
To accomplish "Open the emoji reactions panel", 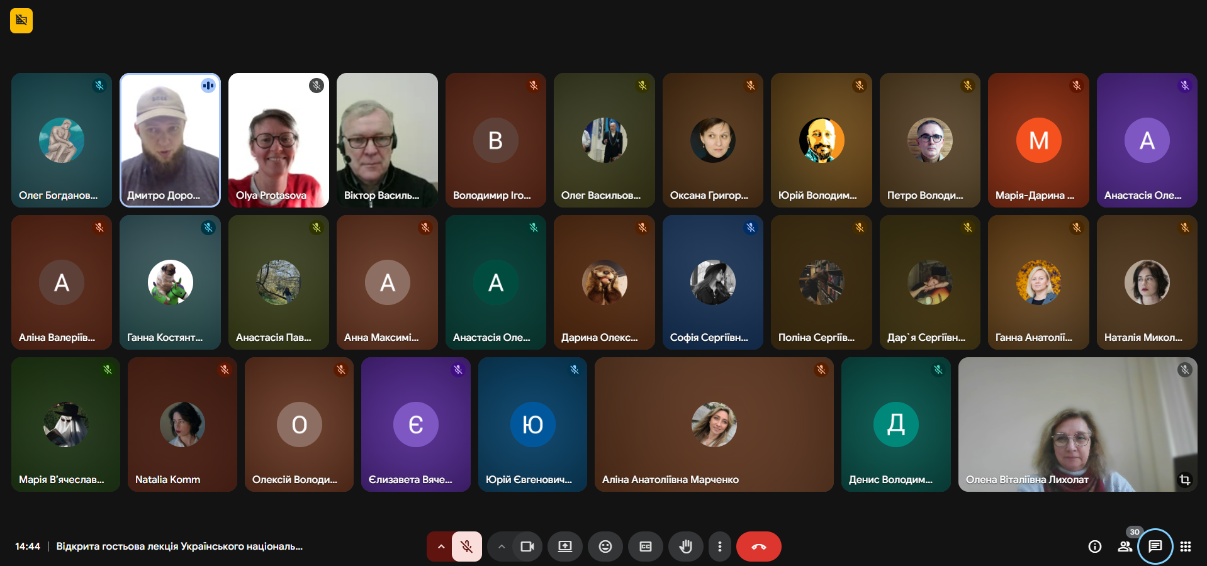I will (x=605, y=547).
